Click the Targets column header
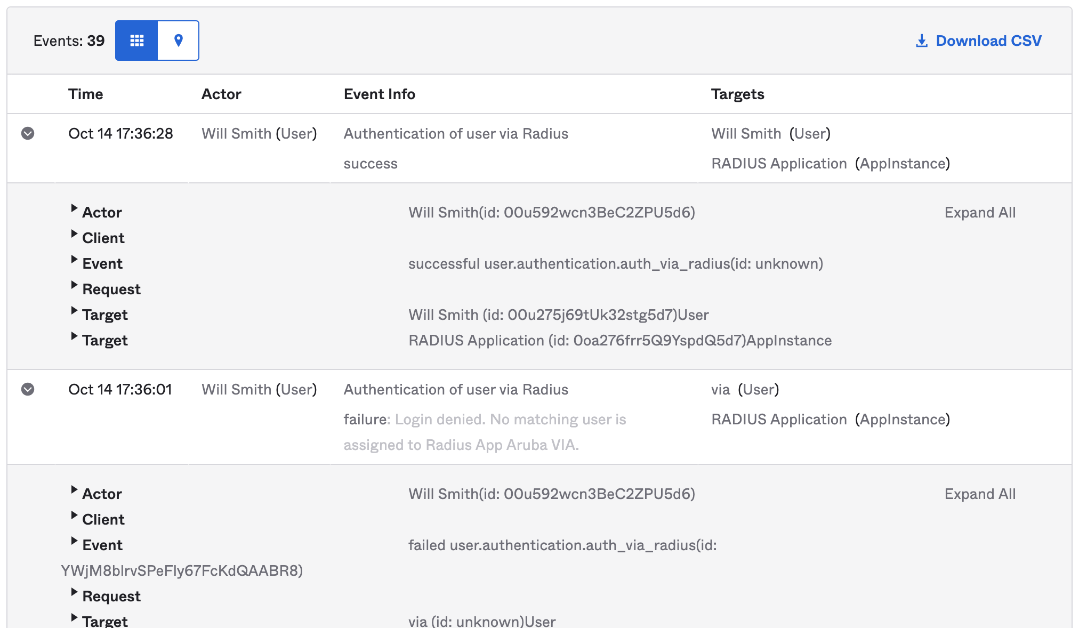This screenshot has height=628, width=1079. (x=738, y=94)
